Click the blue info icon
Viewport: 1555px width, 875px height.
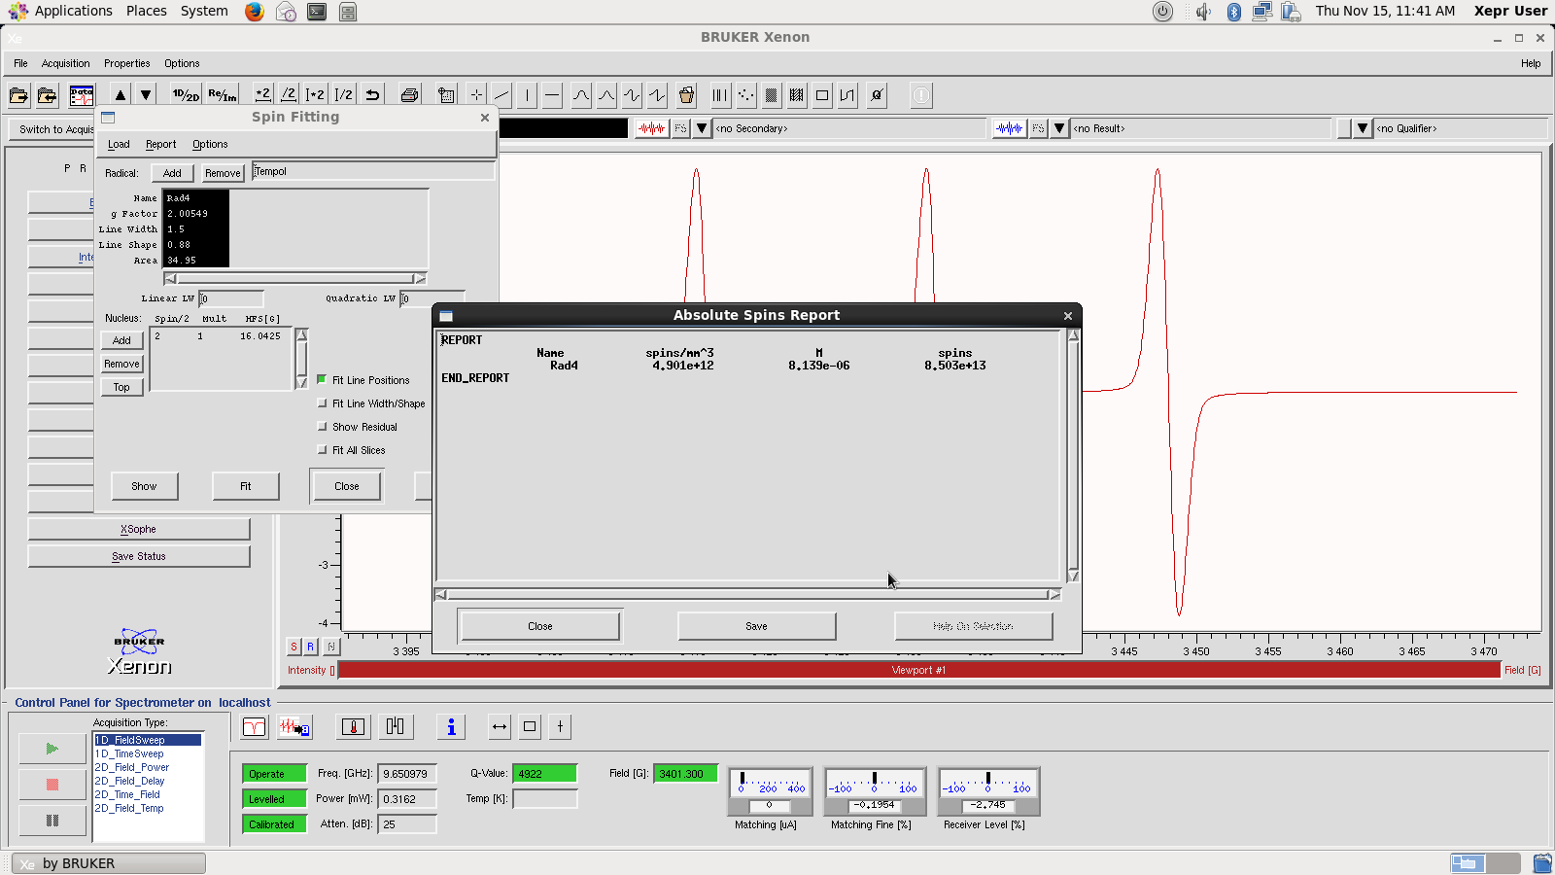click(450, 727)
